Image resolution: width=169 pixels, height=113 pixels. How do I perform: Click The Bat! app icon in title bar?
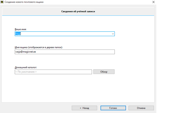(2, 2)
